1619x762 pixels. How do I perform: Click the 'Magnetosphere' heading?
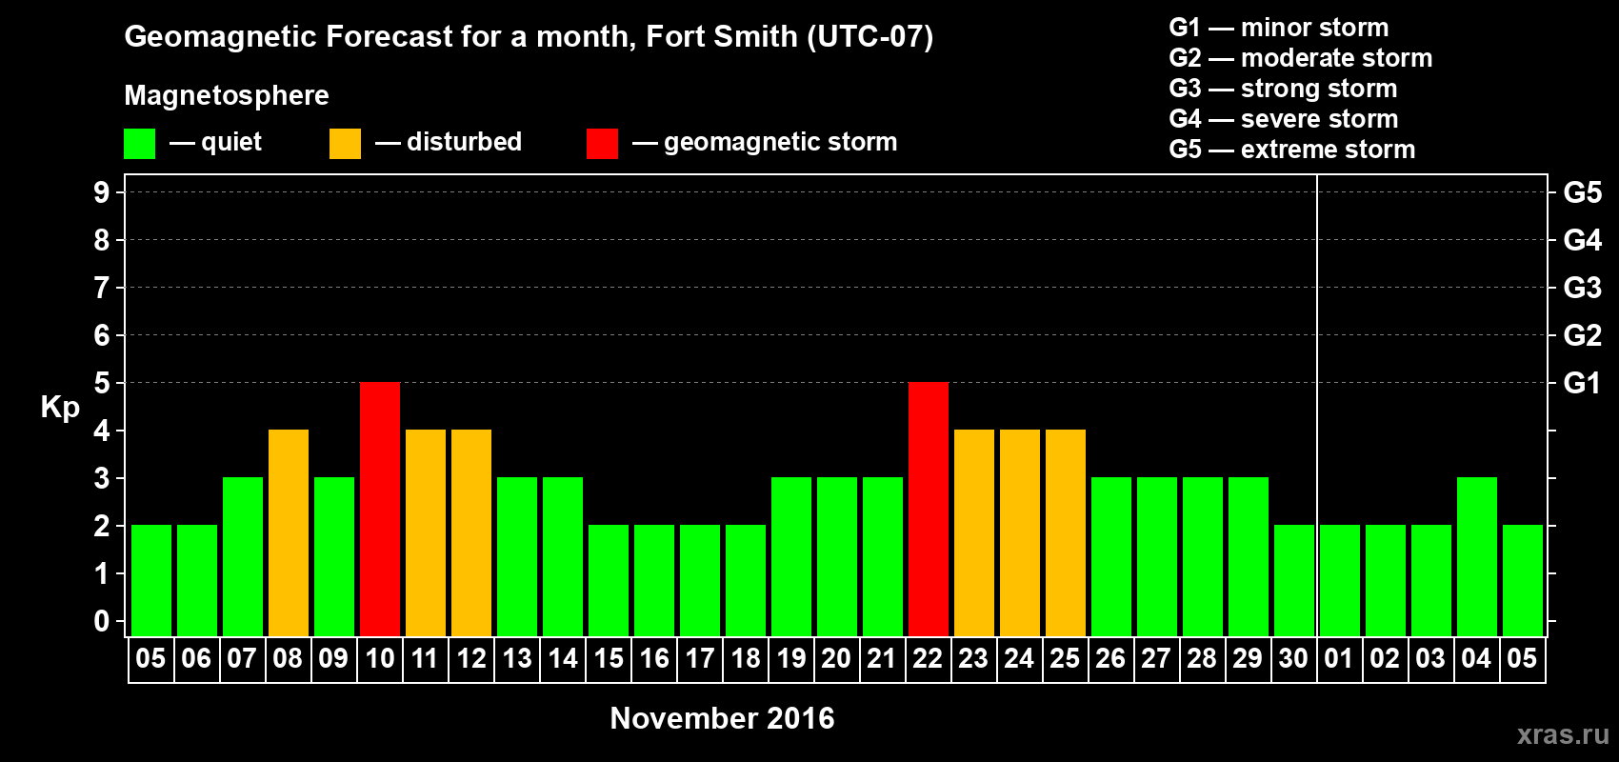click(227, 95)
